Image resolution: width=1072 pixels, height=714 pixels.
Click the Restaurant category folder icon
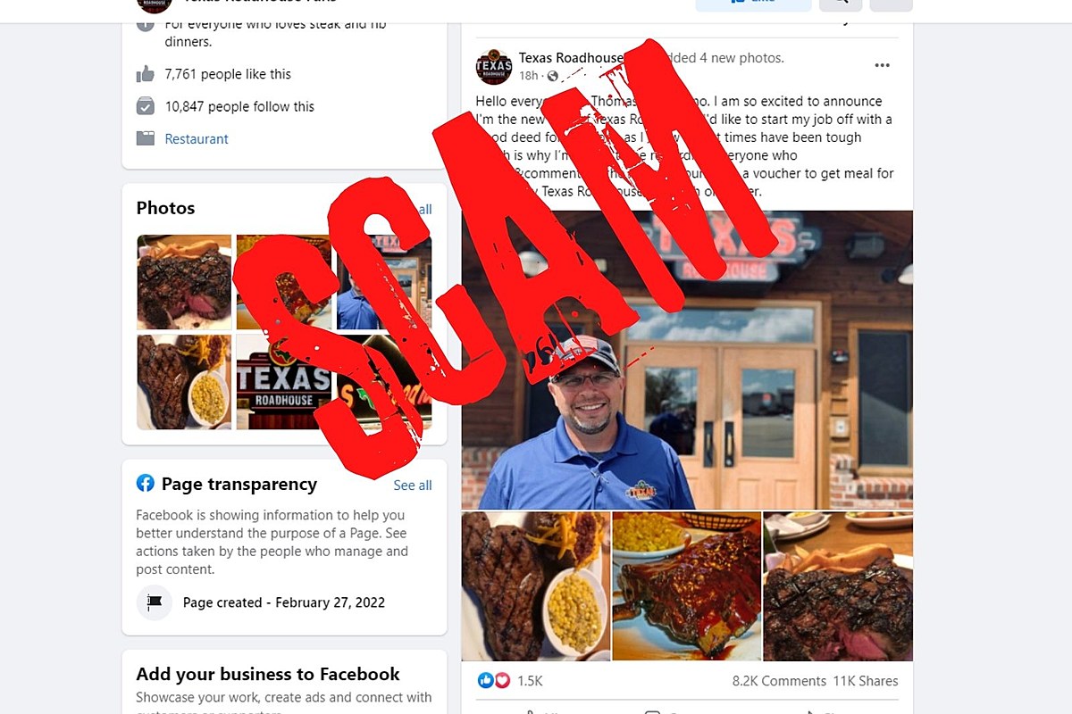pos(146,138)
